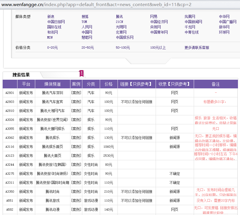The height and width of the screenshot is (215, 240).
Task: Click the 更多请联系客服 link
Action: 197,48
